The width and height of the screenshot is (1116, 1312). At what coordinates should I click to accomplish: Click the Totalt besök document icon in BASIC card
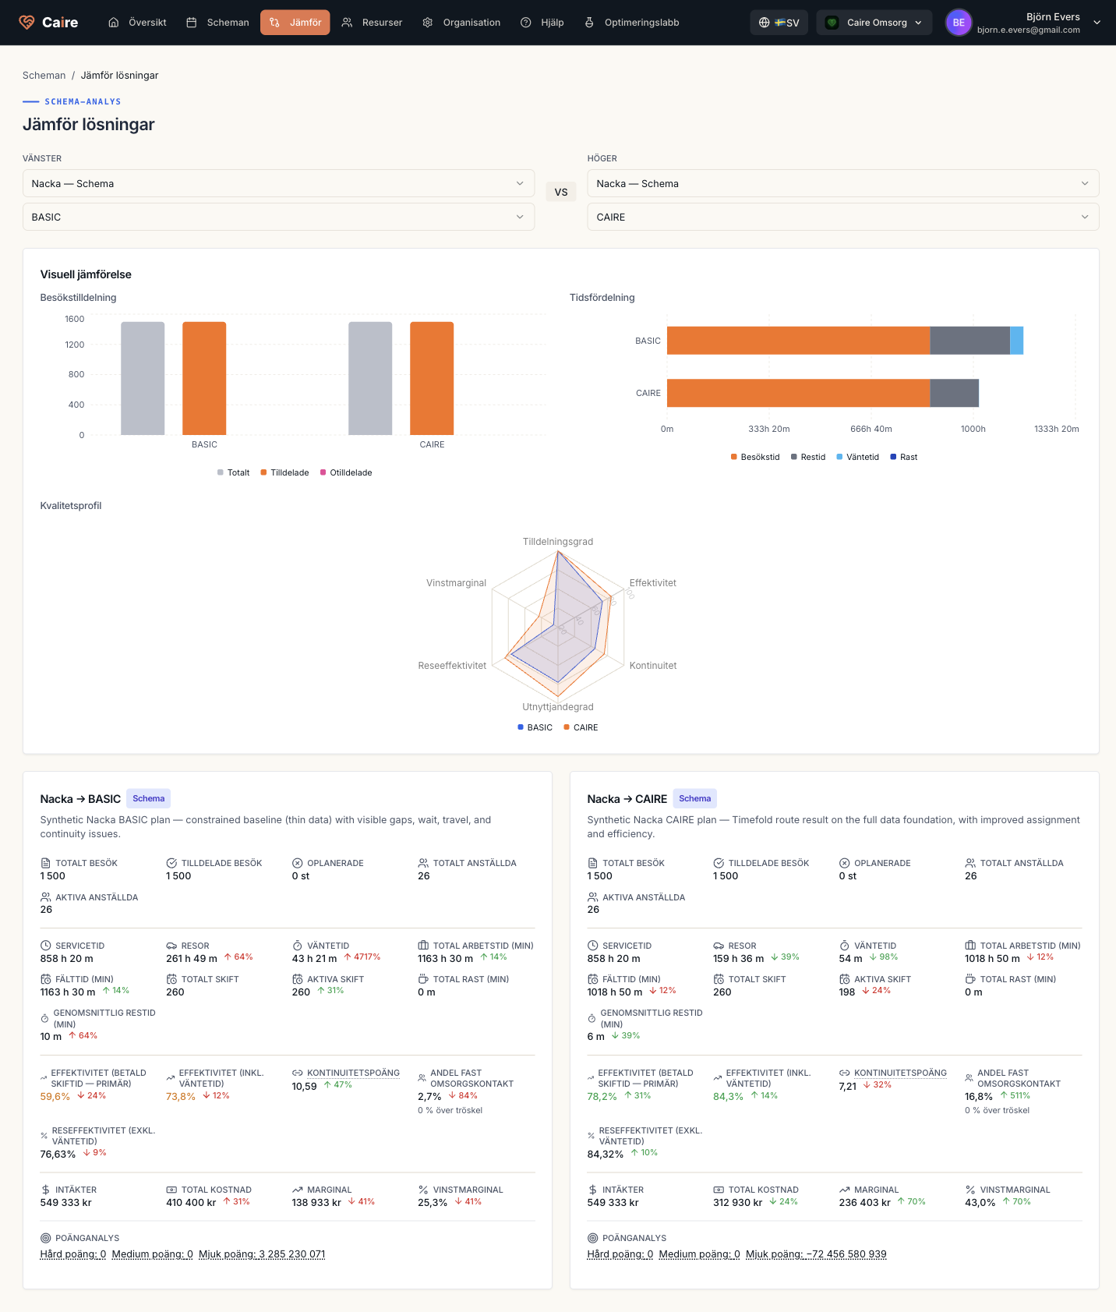point(45,863)
